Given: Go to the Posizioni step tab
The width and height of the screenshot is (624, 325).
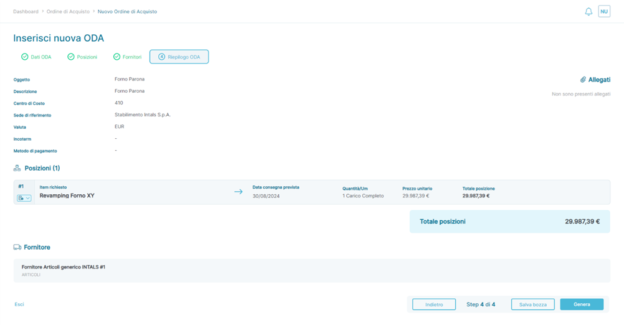Looking at the screenshot, I should [x=82, y=57].
